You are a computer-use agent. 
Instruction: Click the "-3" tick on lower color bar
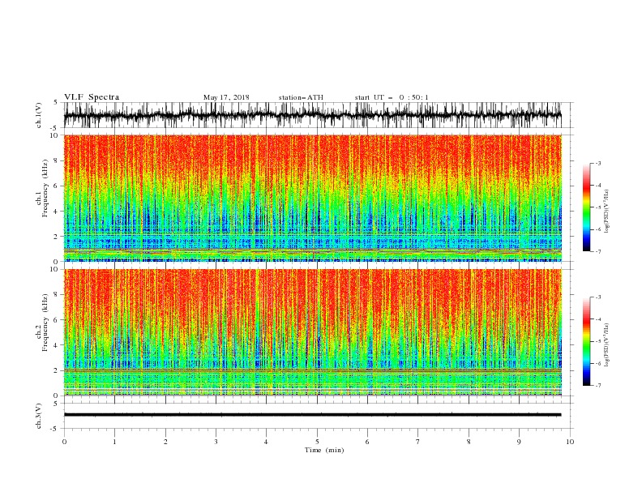[x=598, y=297]
